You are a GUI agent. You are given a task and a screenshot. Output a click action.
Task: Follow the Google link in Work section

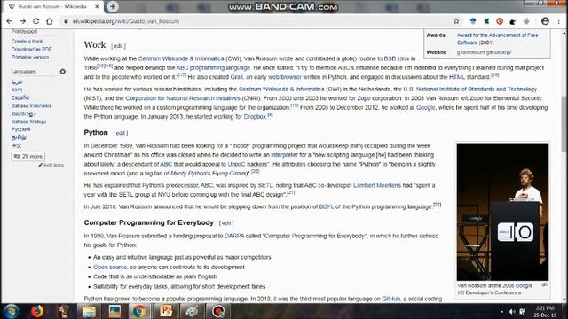point(426,107)
